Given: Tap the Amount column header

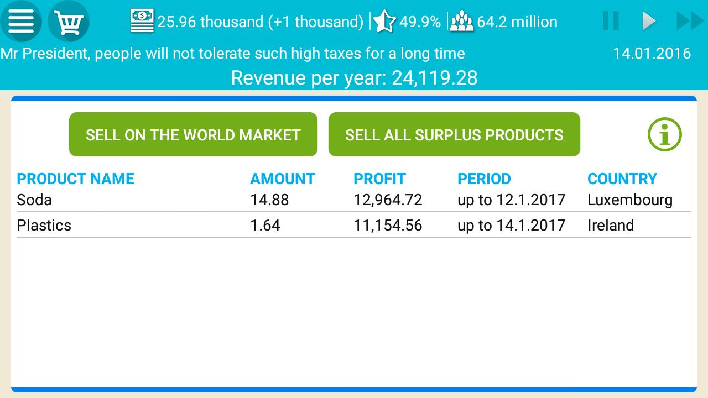Looking at the screenshot, I should pyautogui.click(x=282, y=179).
